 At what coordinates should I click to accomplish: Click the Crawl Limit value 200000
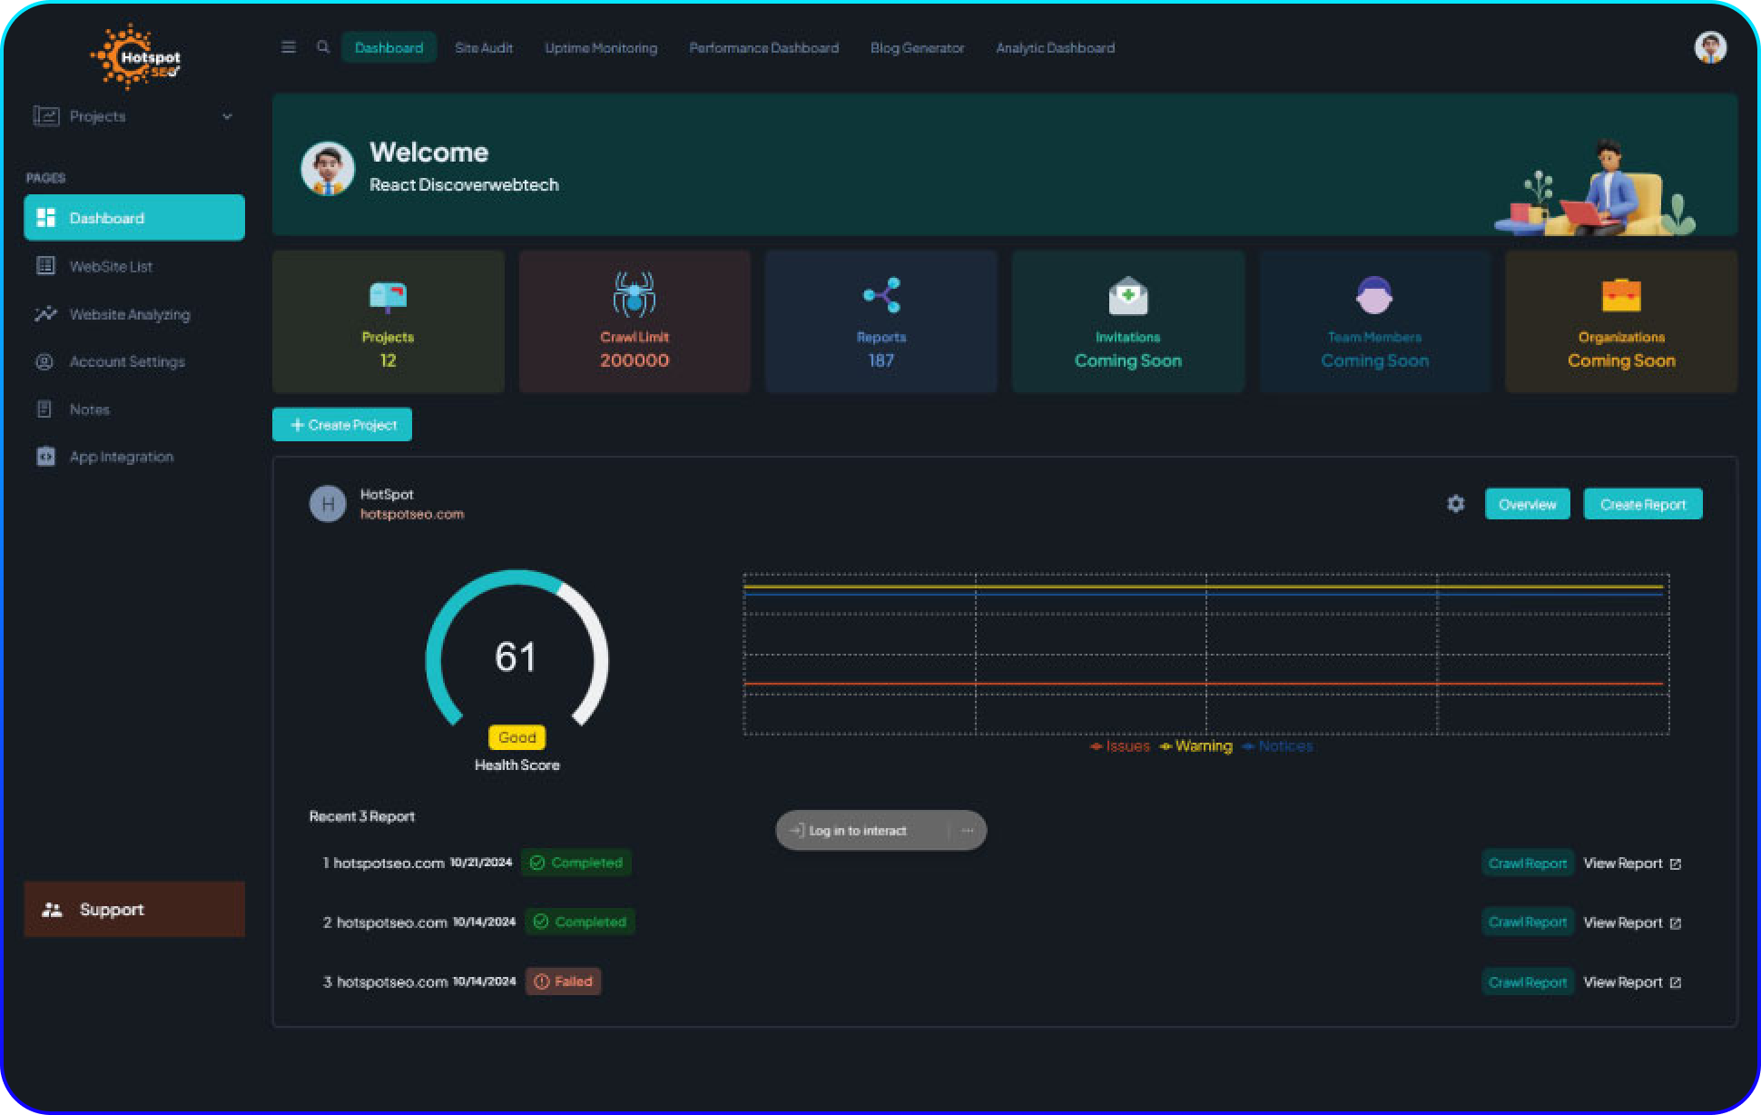click(634, 360)
